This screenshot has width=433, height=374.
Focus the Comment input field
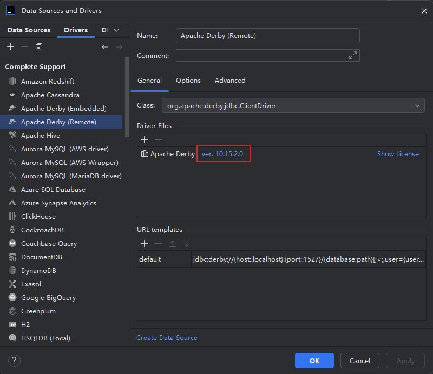[x=267, y=55]
